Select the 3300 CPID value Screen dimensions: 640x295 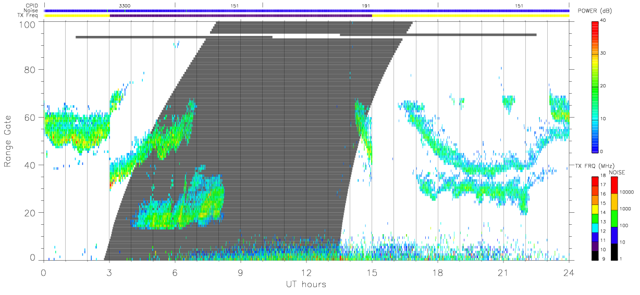[125, 5]
